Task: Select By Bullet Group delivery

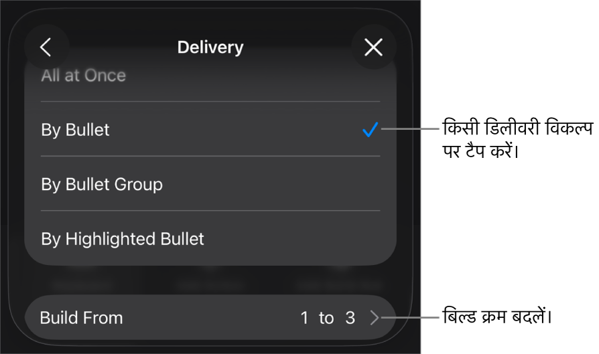Action: coord(210,184)
